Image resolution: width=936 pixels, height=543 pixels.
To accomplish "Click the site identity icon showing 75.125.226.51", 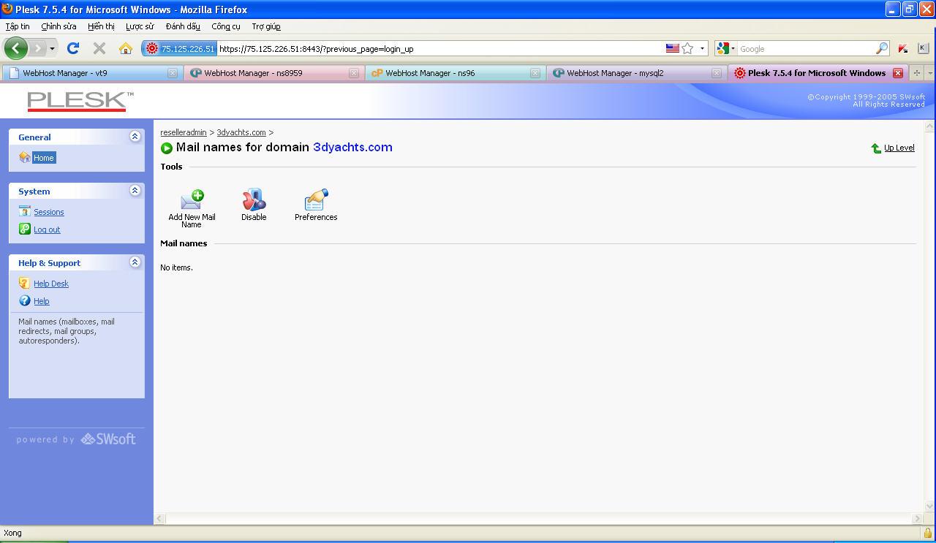I will coord(179,49).
